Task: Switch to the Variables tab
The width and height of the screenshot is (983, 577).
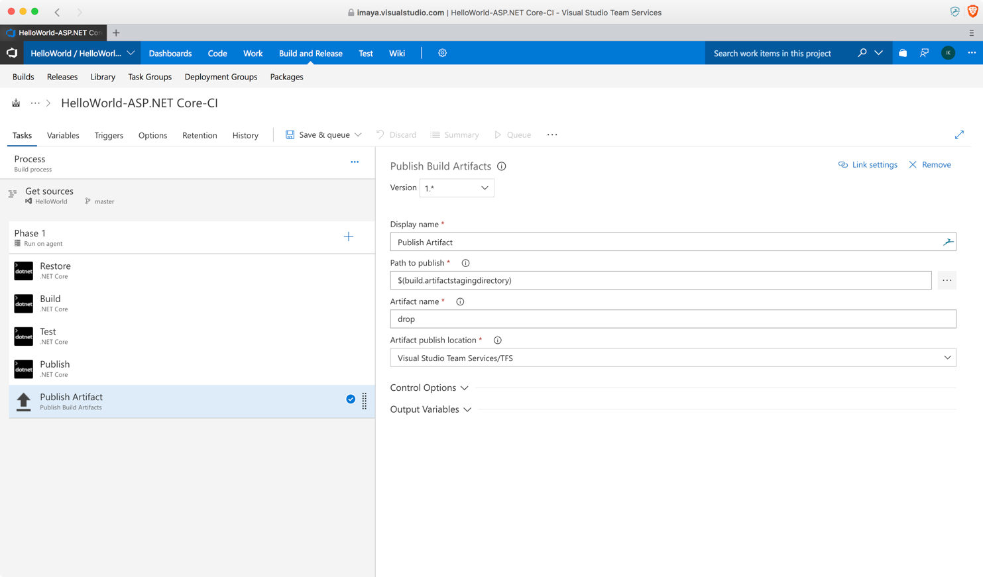Action: (x=63, y=135)
